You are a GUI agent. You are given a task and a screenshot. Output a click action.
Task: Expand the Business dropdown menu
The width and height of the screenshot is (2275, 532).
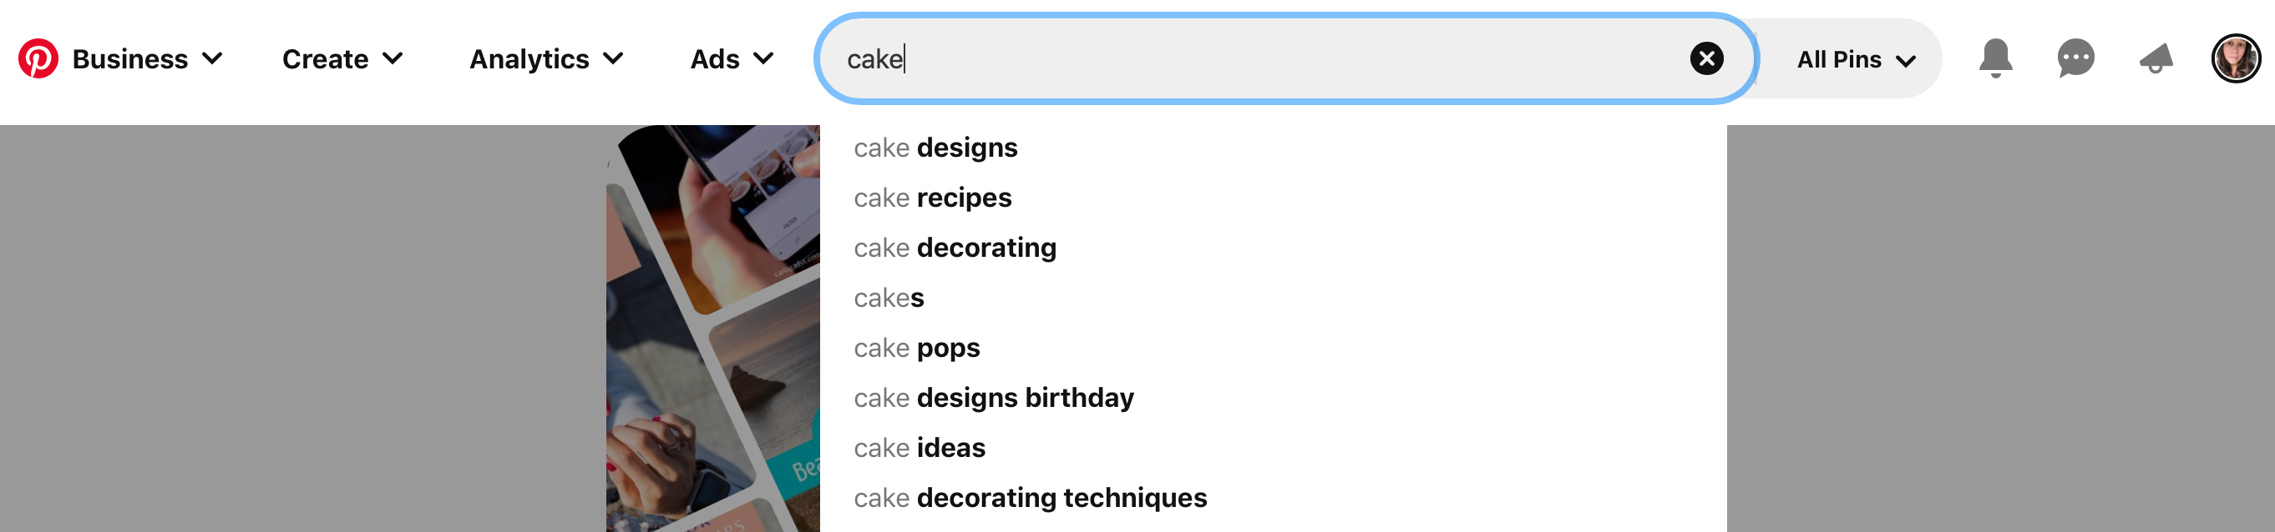pos(148,59)
